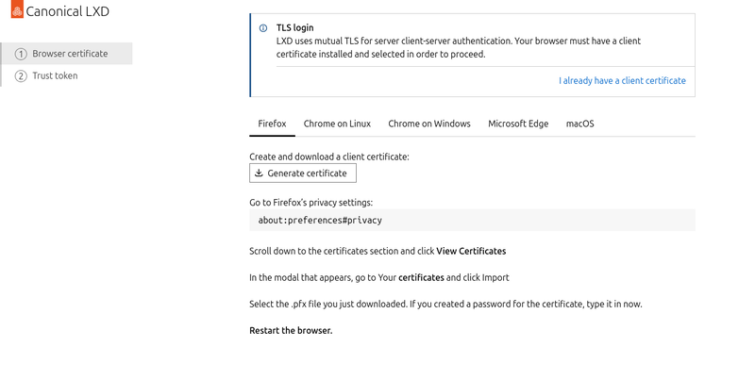Click the download icon in Generate certificate

(x=259, y=173)
